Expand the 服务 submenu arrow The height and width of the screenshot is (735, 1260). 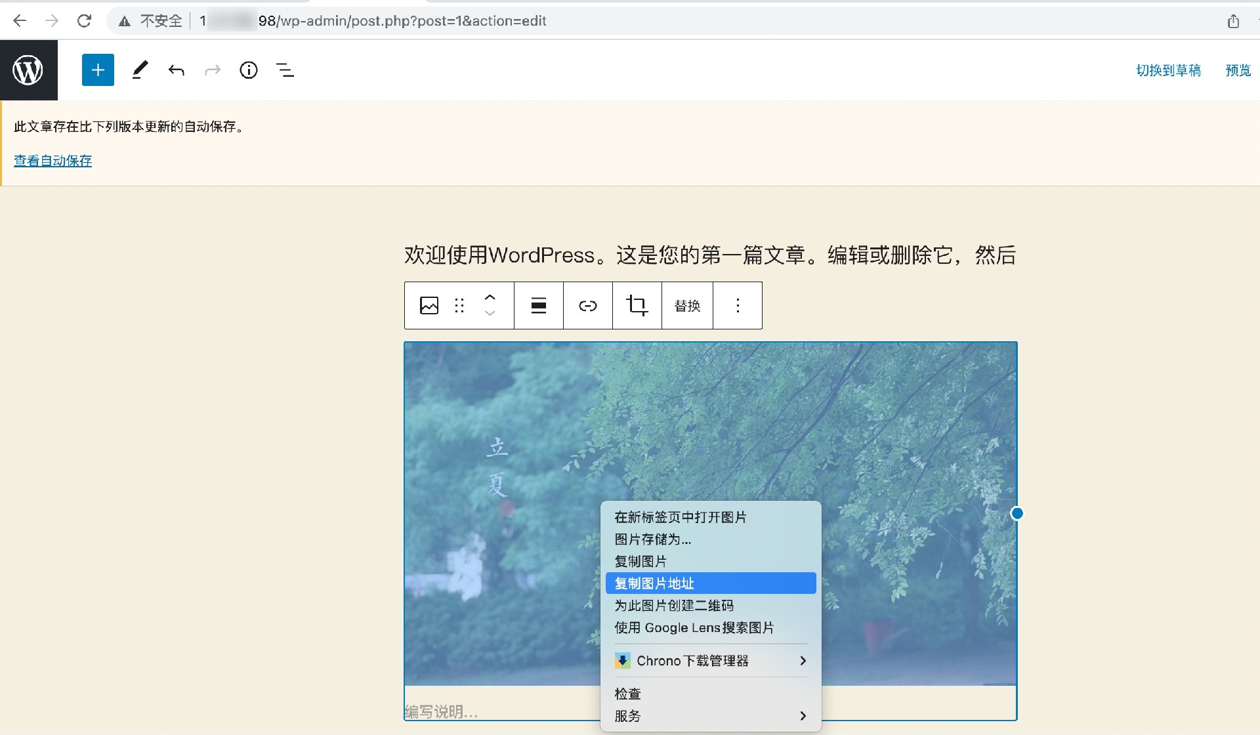point(803,716)
